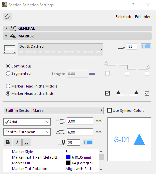
Task: Check the middle segment marker checkbox
Action: click(x=127, y=73)
